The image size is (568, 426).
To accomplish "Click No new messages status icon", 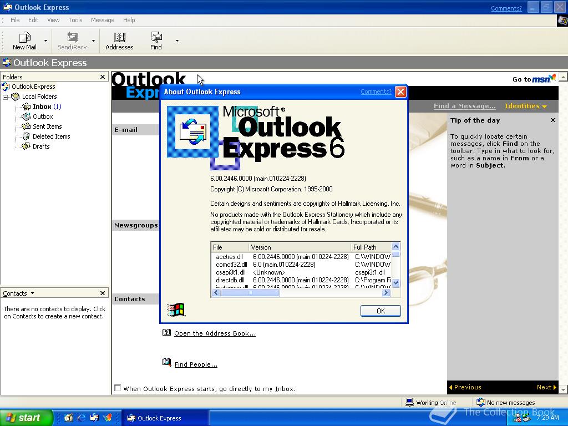I will pyautogui.click(x=481, y=402).
